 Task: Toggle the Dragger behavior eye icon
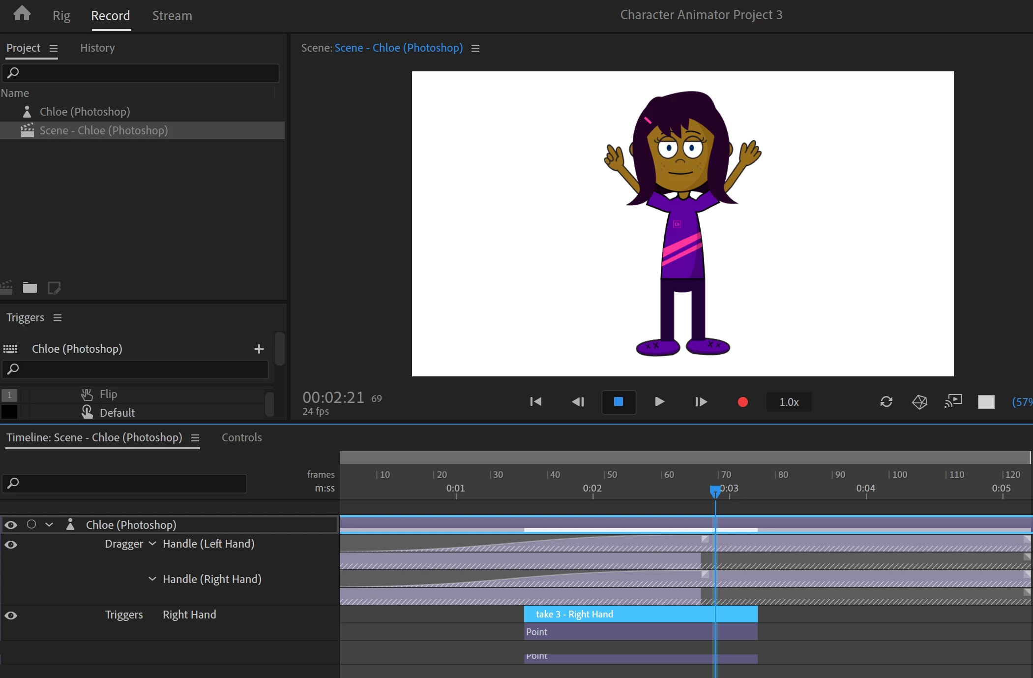(x=11, y=545)
